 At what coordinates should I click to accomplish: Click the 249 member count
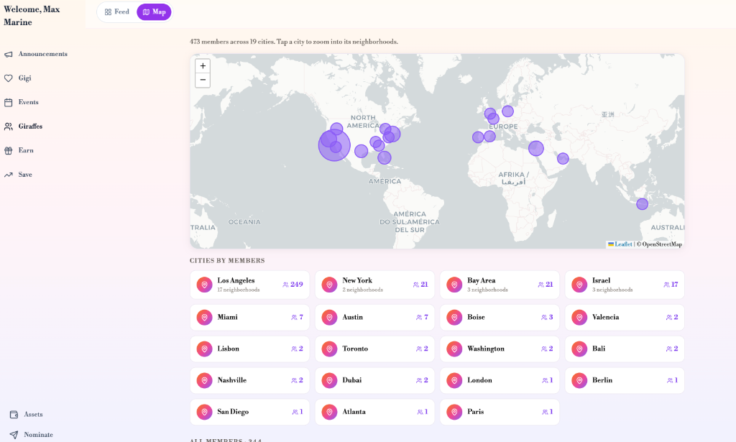(297, 285)
